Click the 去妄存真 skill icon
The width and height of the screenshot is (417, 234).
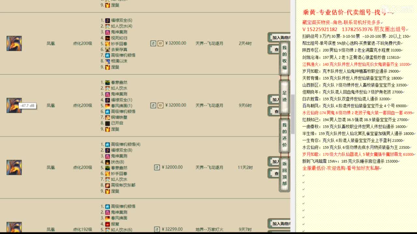pyautogui.click(x=108, y=49)
